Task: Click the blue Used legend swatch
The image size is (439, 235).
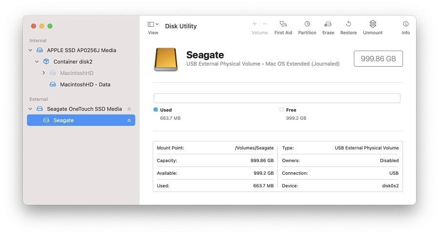Action: 156,110
